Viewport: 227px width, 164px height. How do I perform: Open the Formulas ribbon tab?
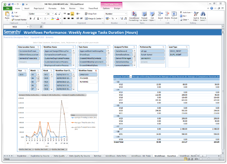[x=52, y=9]
